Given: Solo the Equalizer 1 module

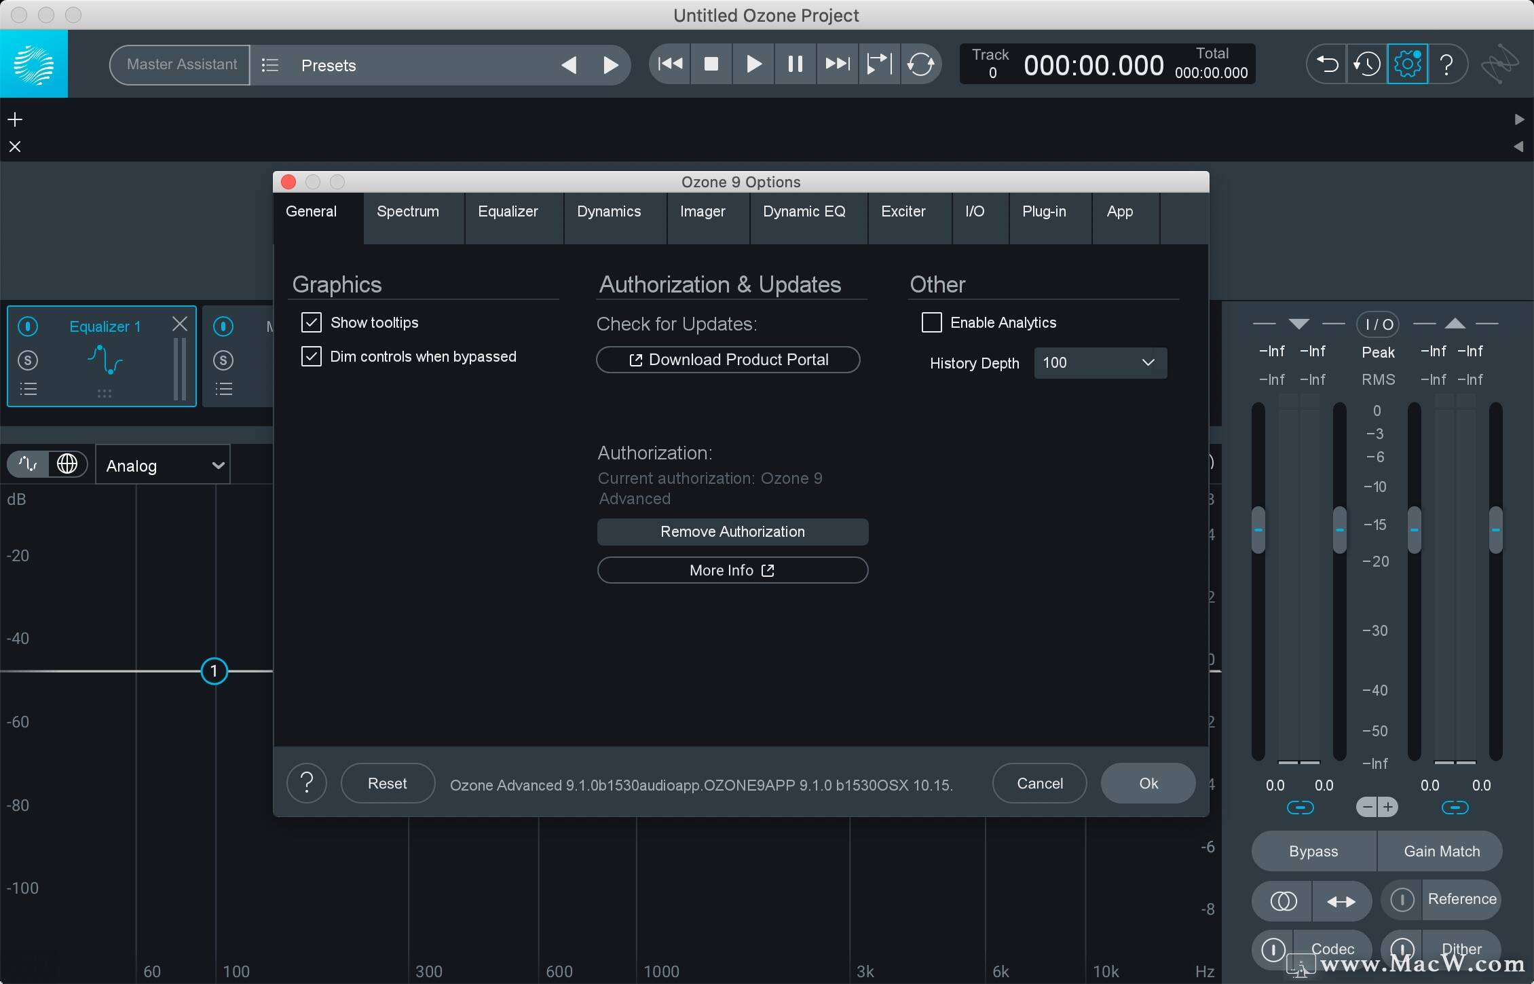Looking at the screenshot, I should pyautogui.click(x=28, y=360).
